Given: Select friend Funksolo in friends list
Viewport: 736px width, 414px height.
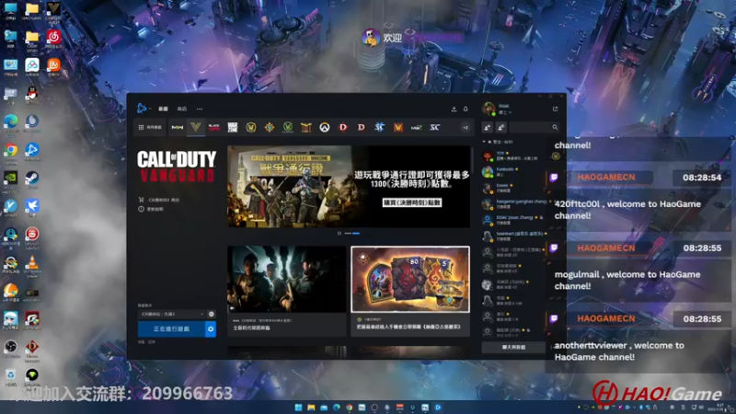Looking at the screenshot, I should coord(514,172).
